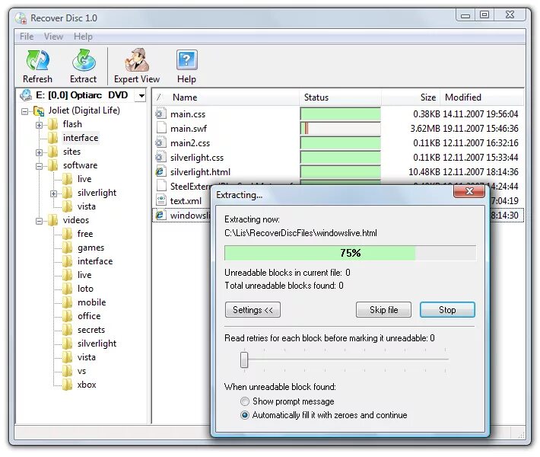Click the main2.css date 12.11.2007 16:32:16
This screenshot has height=457, width=540.
pyautogui.click(x=481, y=143)
